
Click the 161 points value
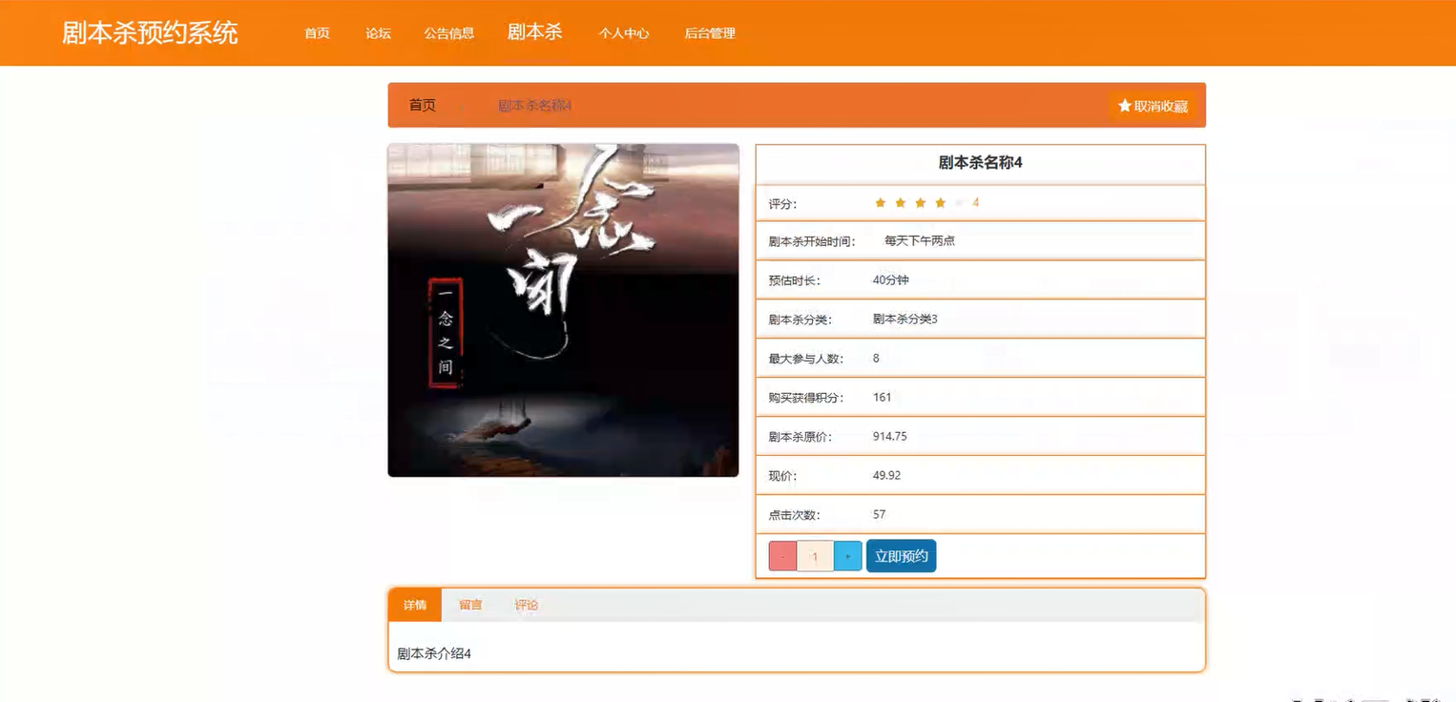883,398
